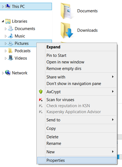Select the Documents folder icon in main pane
Screen dimensions: 122x167
tap(66, 11)
